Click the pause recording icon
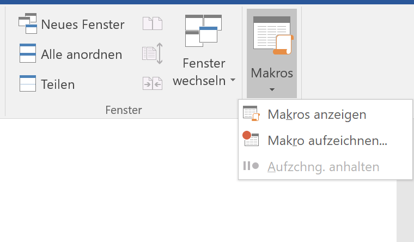414x242 pixels. coord(251,166)
